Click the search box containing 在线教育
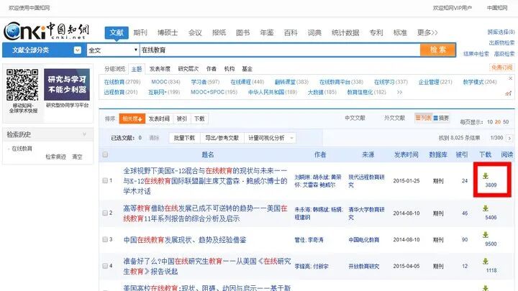The height and width of the screenshot is (291, 518). 279,50
